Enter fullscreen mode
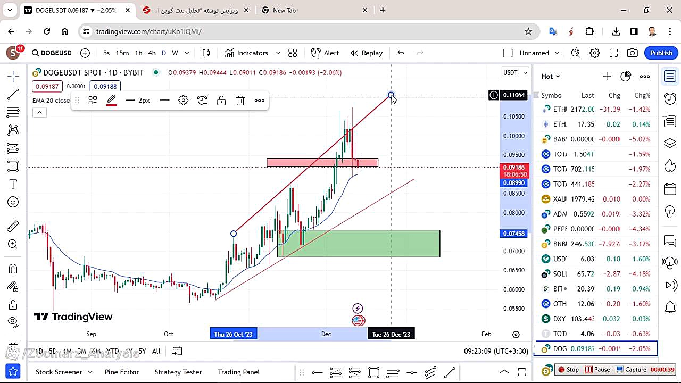The height and width of the screenshot is (383, 681). click(613, 53)
